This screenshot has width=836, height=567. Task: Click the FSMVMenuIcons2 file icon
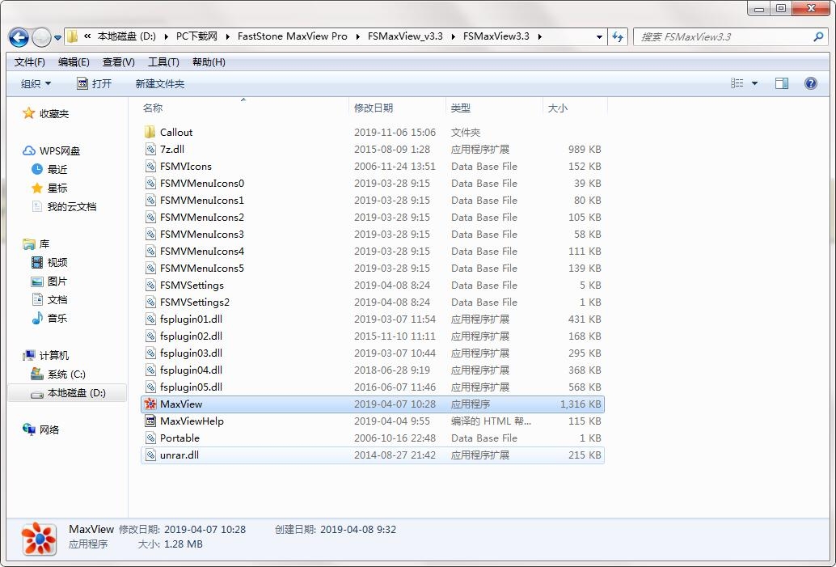[x=150, y=217]
